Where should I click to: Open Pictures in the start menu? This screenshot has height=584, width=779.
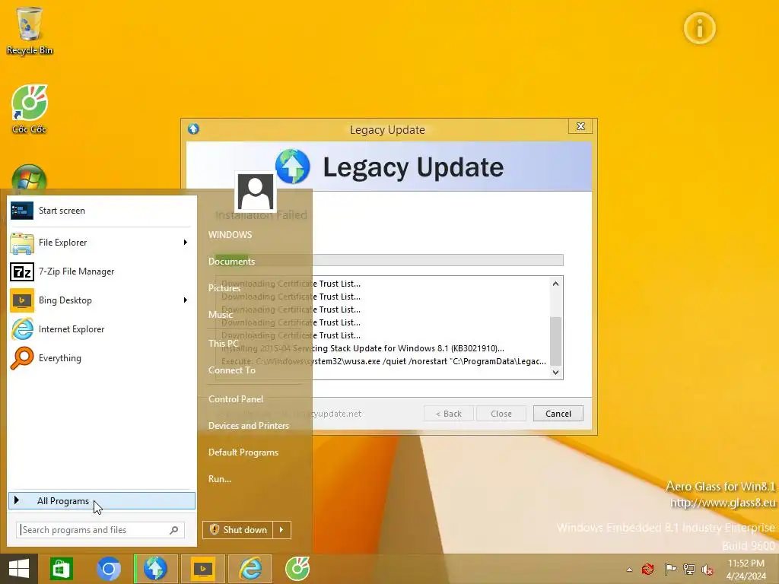[x=224, y=288]
